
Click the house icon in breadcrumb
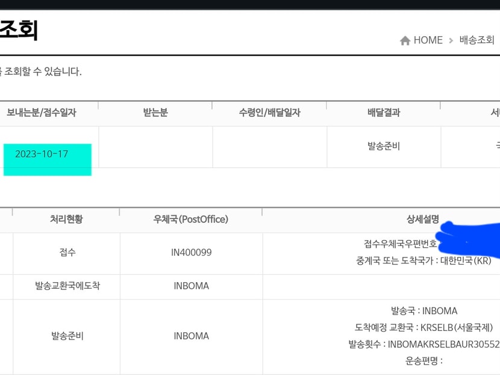click(405, 40)
